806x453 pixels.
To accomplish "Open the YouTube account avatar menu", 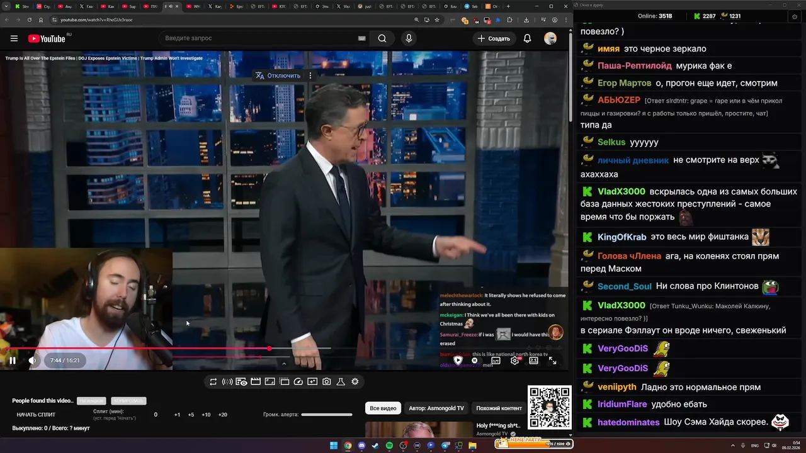I will (550, 38).
